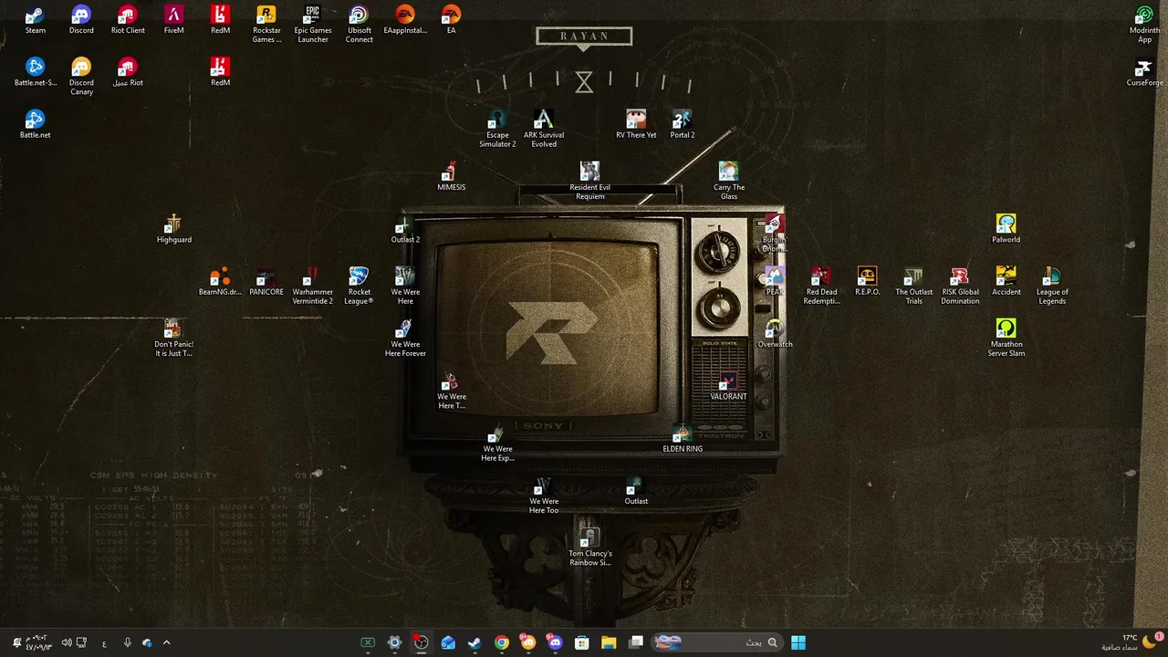Open ARK Survival Evolved shortcut
Screen dimensions: 1168x657
click(x=544, y=129)
